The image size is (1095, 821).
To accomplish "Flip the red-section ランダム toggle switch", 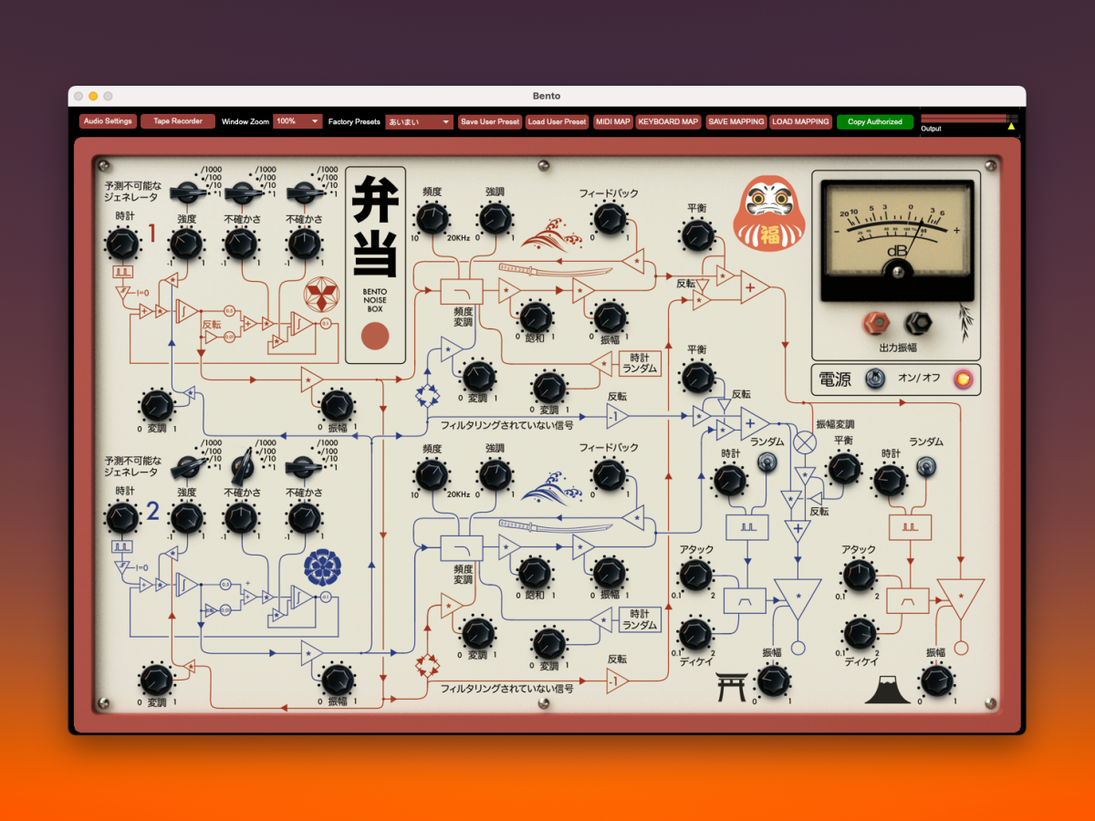I will (925, 466).
